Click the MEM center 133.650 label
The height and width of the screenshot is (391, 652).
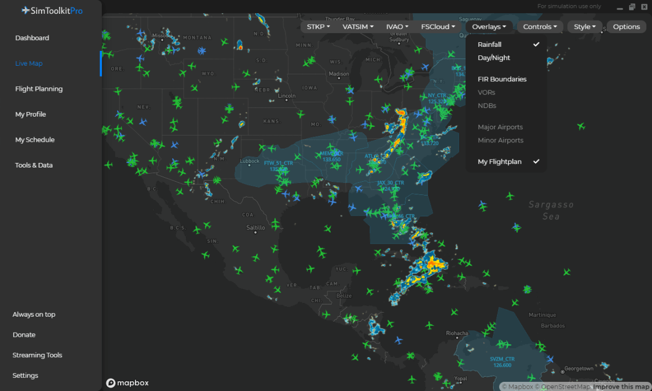331,156
